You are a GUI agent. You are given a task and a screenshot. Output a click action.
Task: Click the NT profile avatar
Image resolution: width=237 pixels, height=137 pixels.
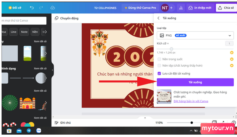(165, 8)
